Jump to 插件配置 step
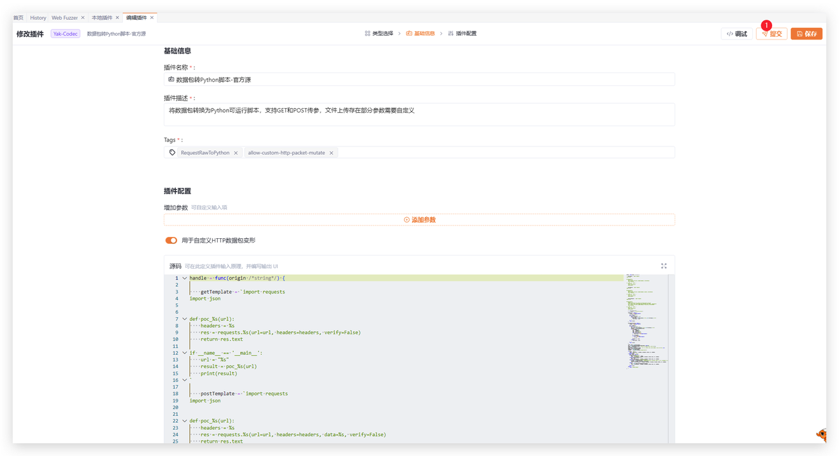The height and width of the screenshot is (456, 839). tap(463, 34)
